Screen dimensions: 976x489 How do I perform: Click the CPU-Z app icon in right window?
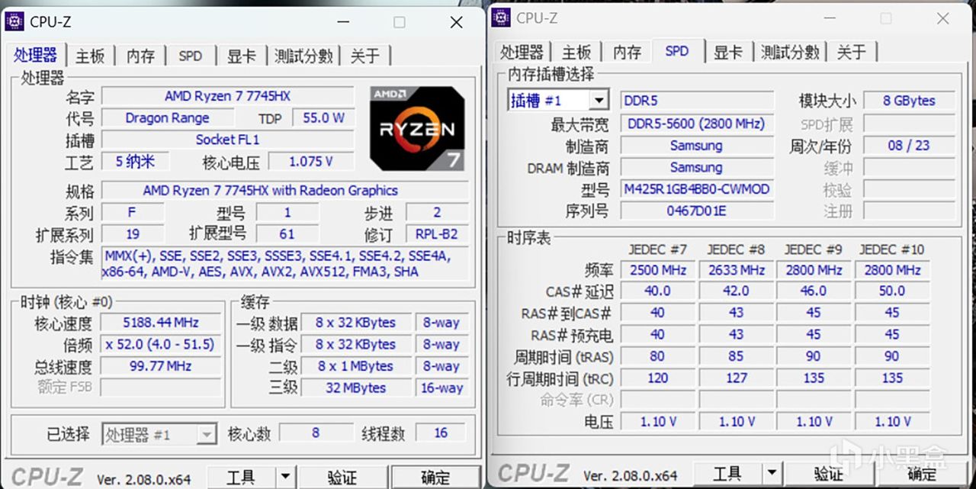click(x=501, y=17)
